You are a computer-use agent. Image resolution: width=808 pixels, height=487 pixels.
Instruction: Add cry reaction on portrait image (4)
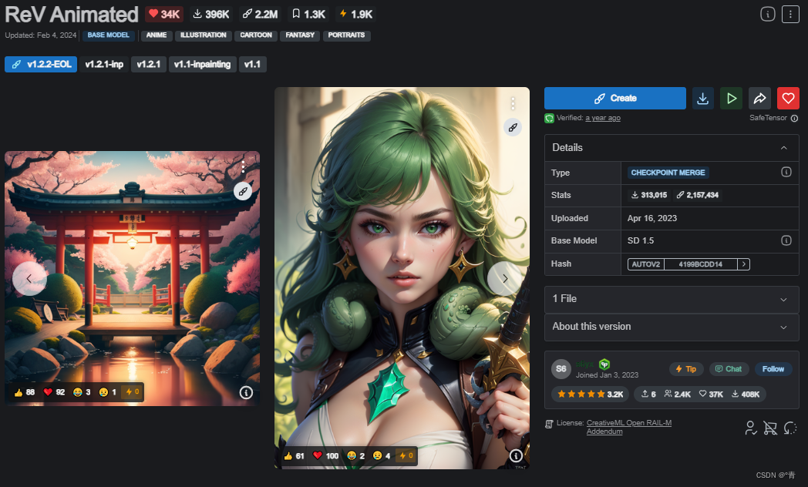click(382, 455)
